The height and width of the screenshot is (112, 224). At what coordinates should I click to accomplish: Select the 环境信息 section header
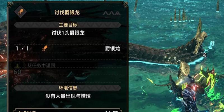tap(68, 88)
